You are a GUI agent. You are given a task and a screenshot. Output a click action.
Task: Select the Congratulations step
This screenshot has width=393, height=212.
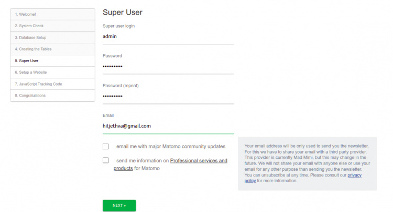(52, 96)
